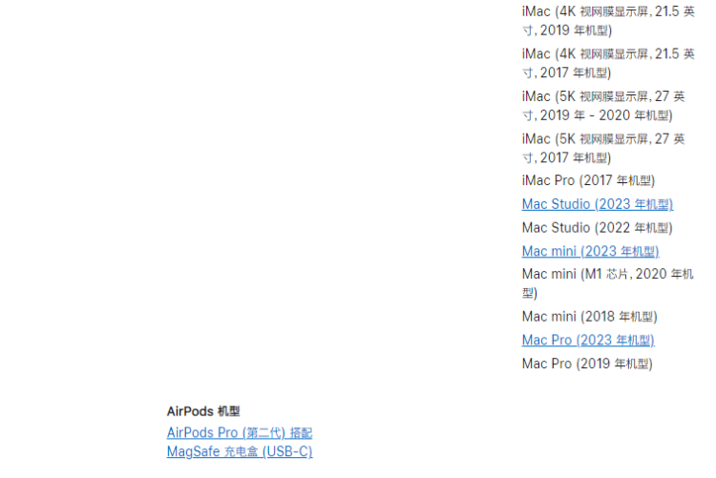The height and width of the screenshot is (478, 716).
Task: Click Mac mini (M1 芯片, 2020) entry
Action: tap(608, 283)
